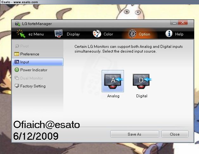The image size is (199, 154).
Task: Open the Help tab
Action: [175, 34]
